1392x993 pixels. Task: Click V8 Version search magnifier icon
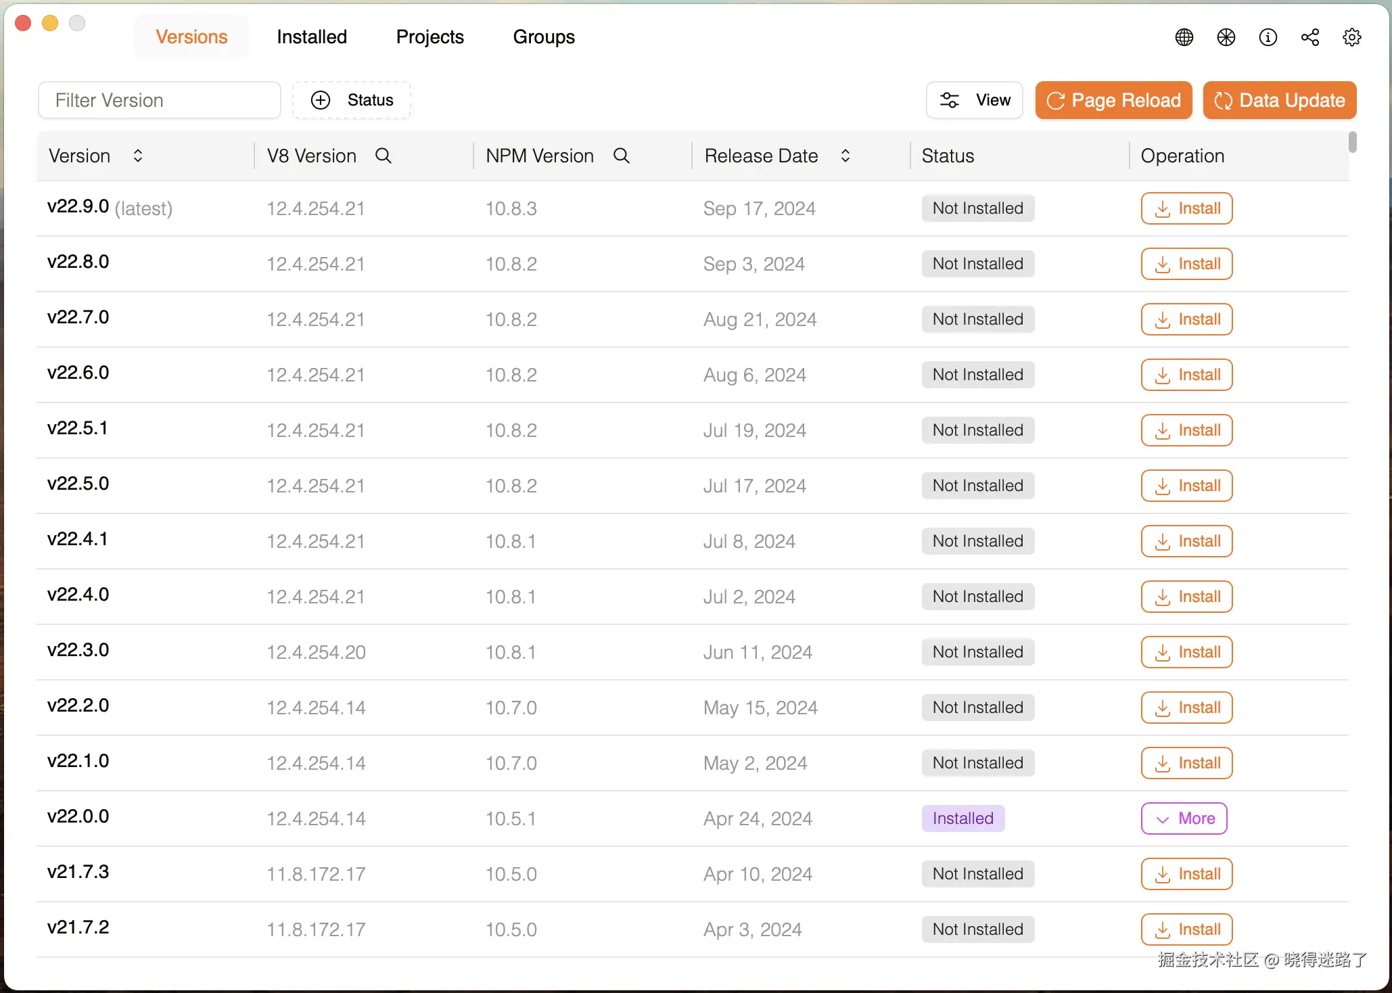point(383,156)
